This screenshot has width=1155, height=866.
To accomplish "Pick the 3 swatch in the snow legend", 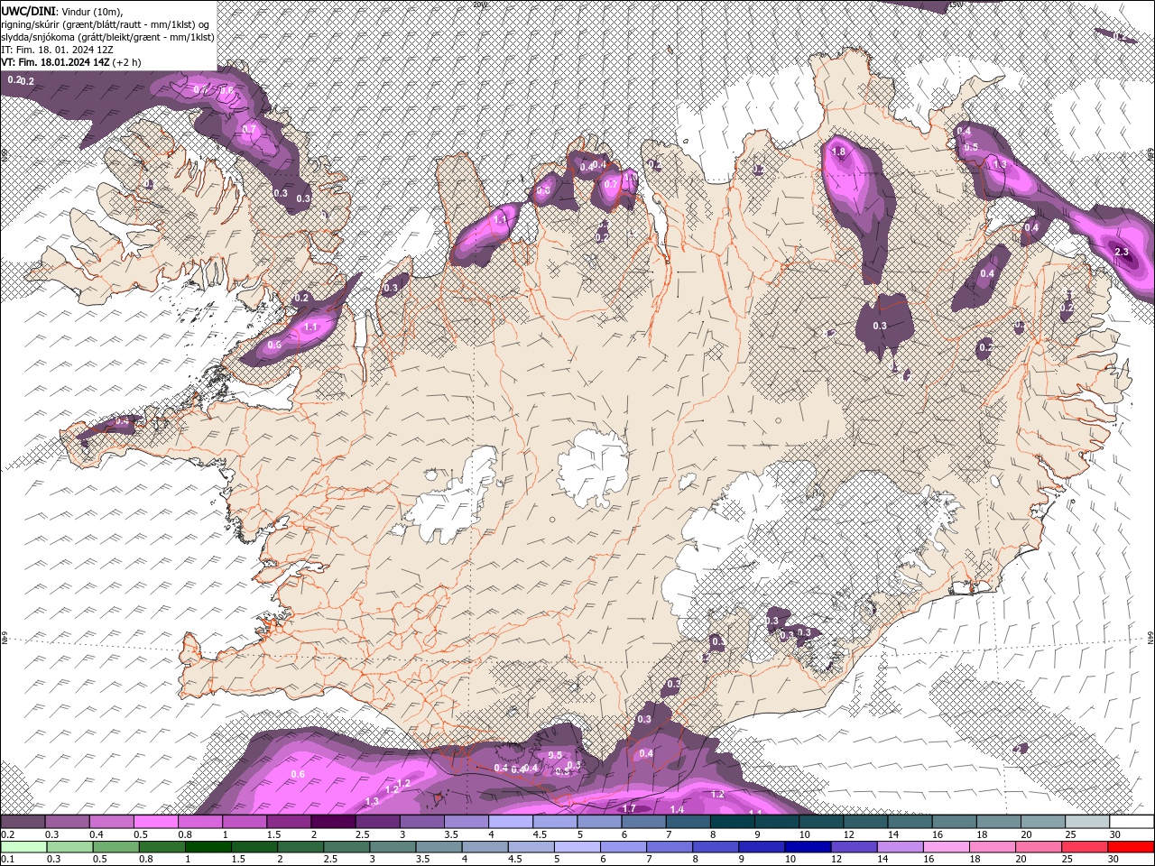I will click(421, 822).
